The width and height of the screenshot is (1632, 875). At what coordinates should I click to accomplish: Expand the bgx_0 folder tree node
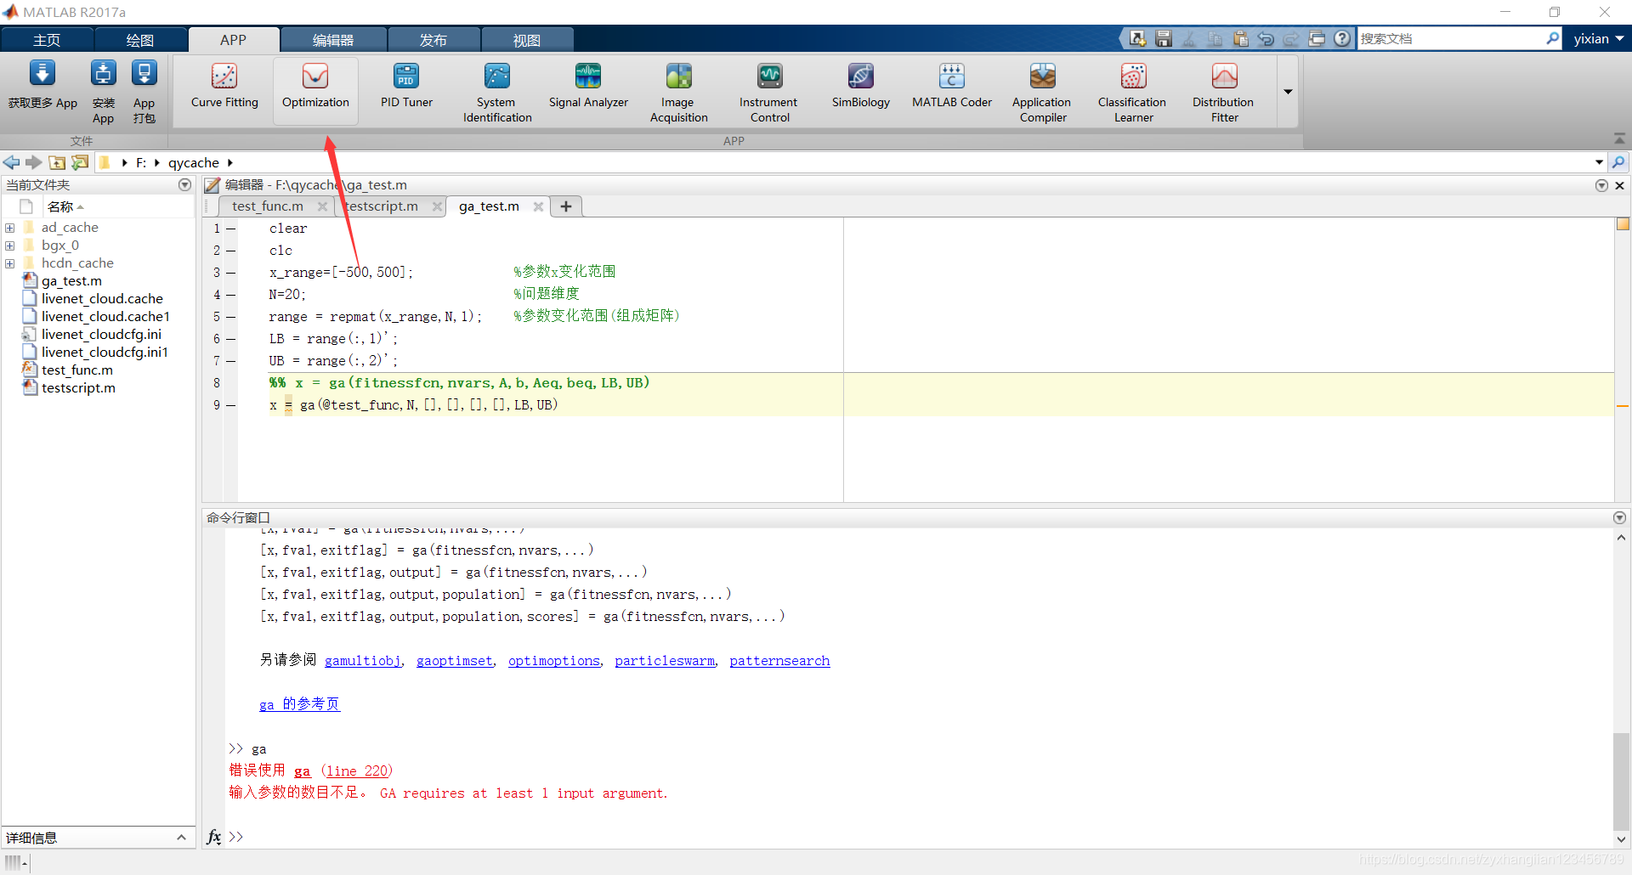pos(10,246)
